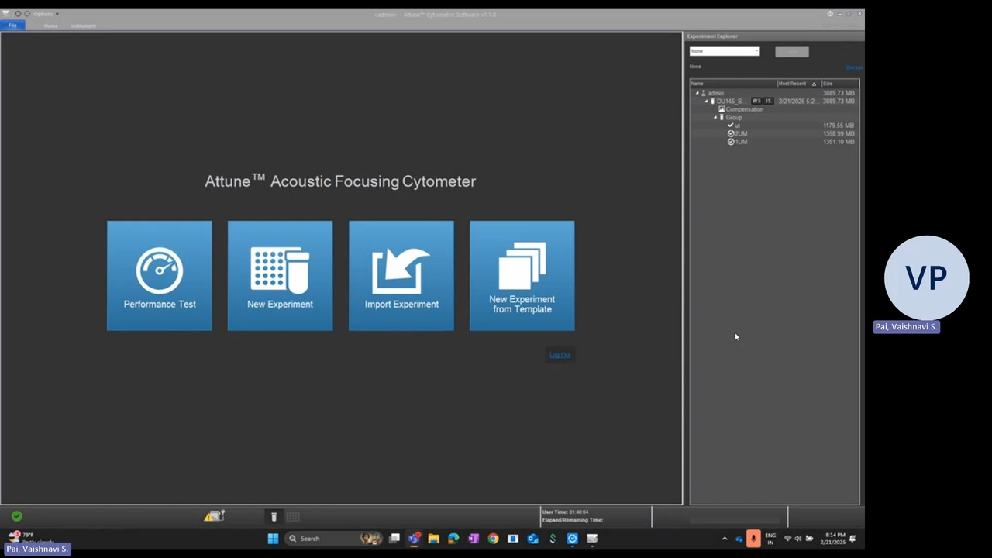This screenshot has width=992, height=558.
Task: Switch to the Instrument ribbon tab
Action: coord(83,26)
